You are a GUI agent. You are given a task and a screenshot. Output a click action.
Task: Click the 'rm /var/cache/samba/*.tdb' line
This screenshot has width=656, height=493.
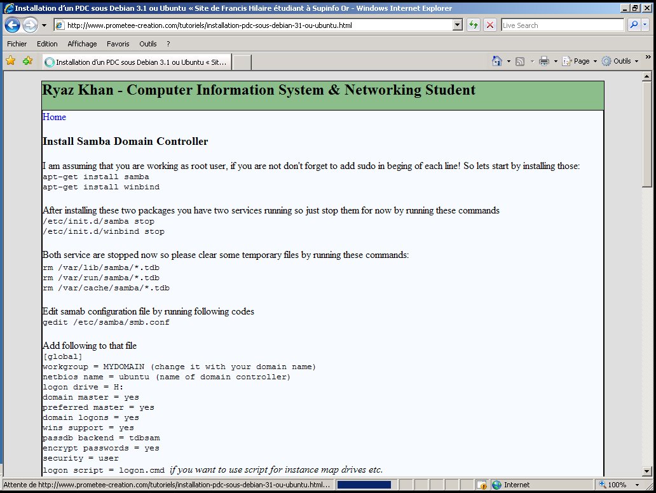click(x=106, y=288)
